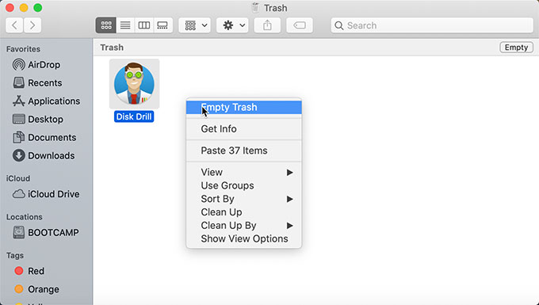Switch to gallery view

click(162, 25)
